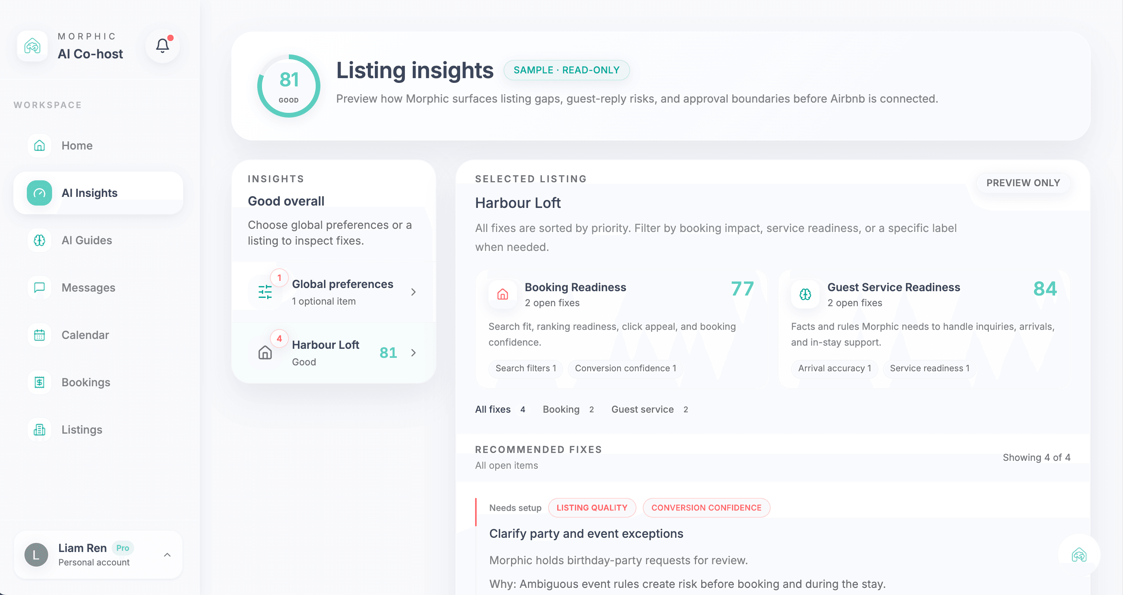Click the Home house icon in sidebar
The image size is (1123, 595).
[x=39, y=146]
